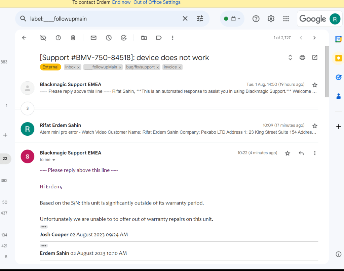Get add-ons with the plus icon
Image resolution: width=344 pixels, height=271 pixels.
tap(339, 126)
